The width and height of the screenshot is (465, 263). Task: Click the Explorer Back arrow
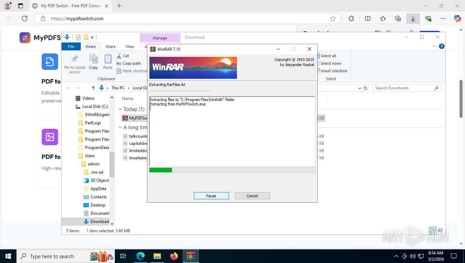coord(68,88)
